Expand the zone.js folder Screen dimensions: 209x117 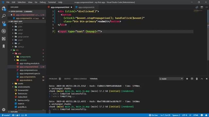pyautogui.click(x=21, y=47)
